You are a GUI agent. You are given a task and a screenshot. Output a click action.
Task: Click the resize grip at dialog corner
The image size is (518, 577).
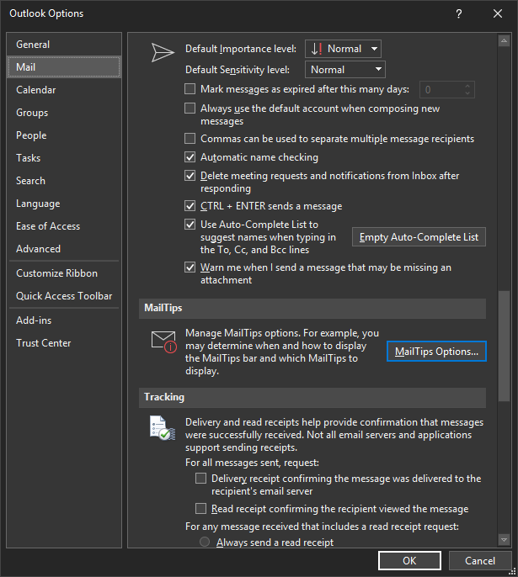pos(512,571)
